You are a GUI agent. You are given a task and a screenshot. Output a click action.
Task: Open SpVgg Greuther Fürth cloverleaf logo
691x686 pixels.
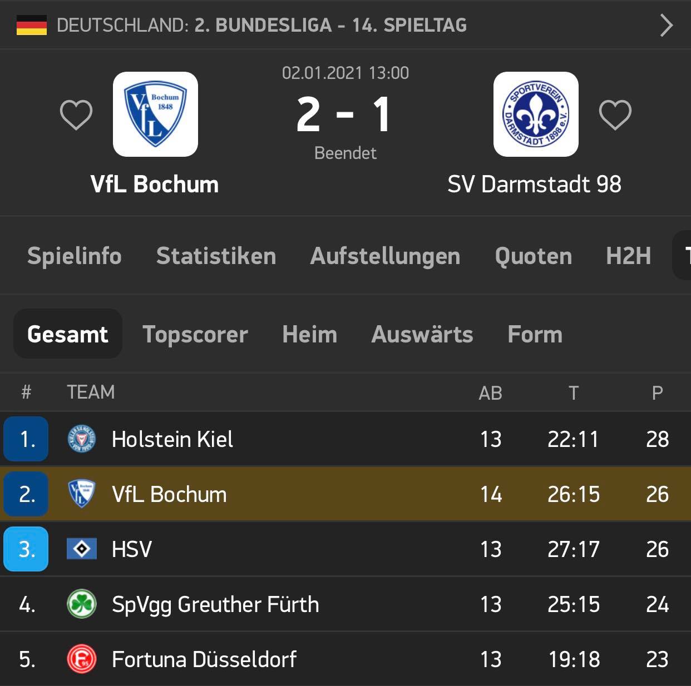tap(82, 604)
